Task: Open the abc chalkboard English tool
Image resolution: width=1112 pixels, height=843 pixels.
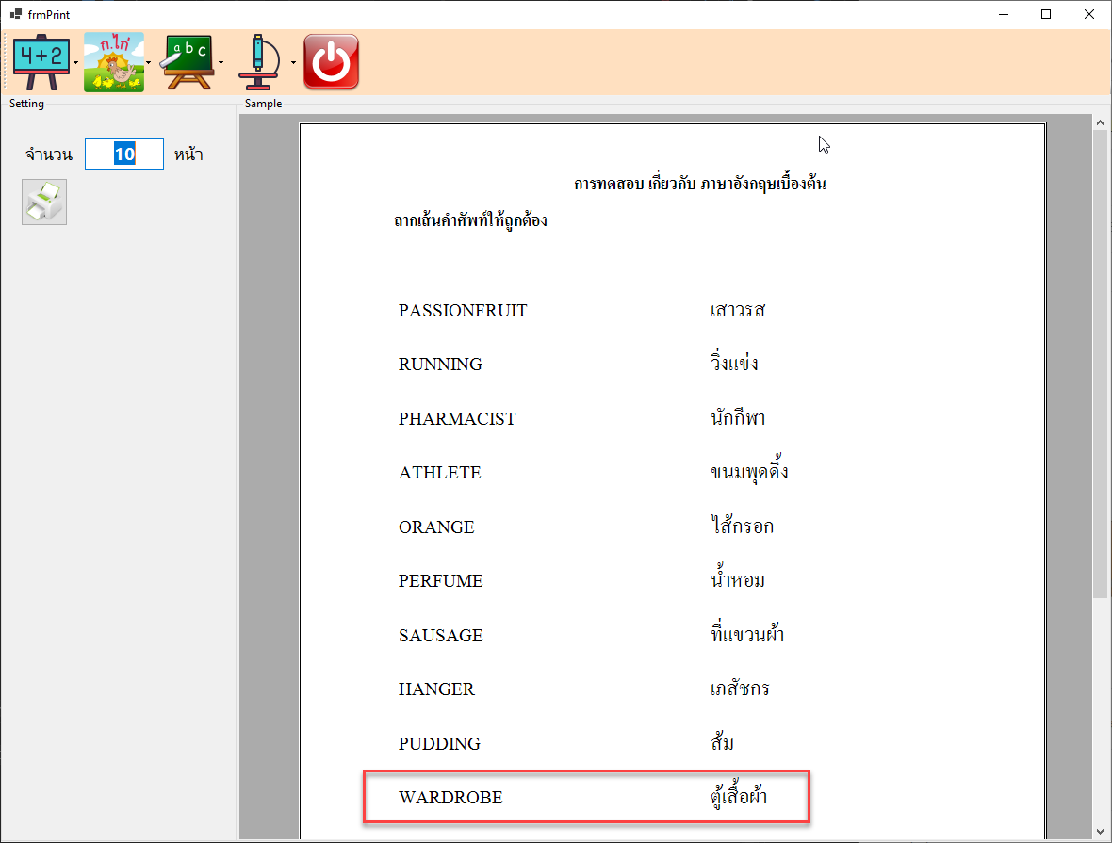Action: click(187, 62)
